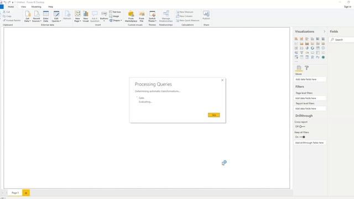Image resolution: width=354 pixels, height=199 pixels.
Task: Click New Measure in Calculations
Action: pos(185,12)
